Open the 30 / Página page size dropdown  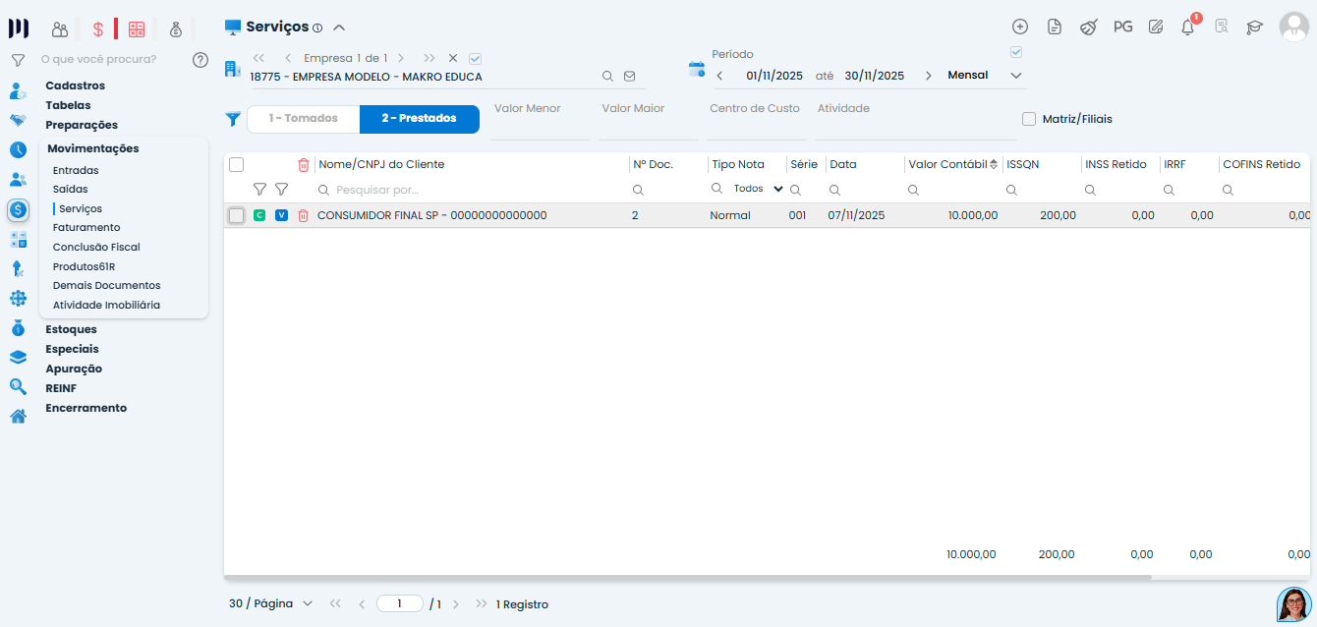(270, 603)
